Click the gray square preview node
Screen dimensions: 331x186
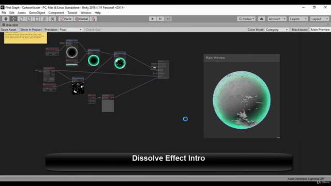coord(108,106)
